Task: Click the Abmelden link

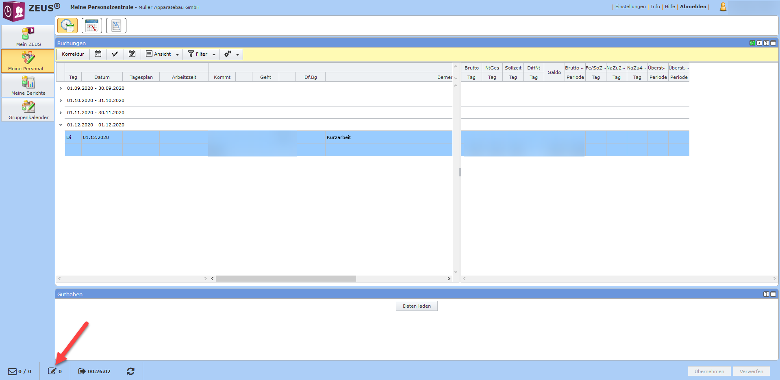Action: [x=693, y=7]
